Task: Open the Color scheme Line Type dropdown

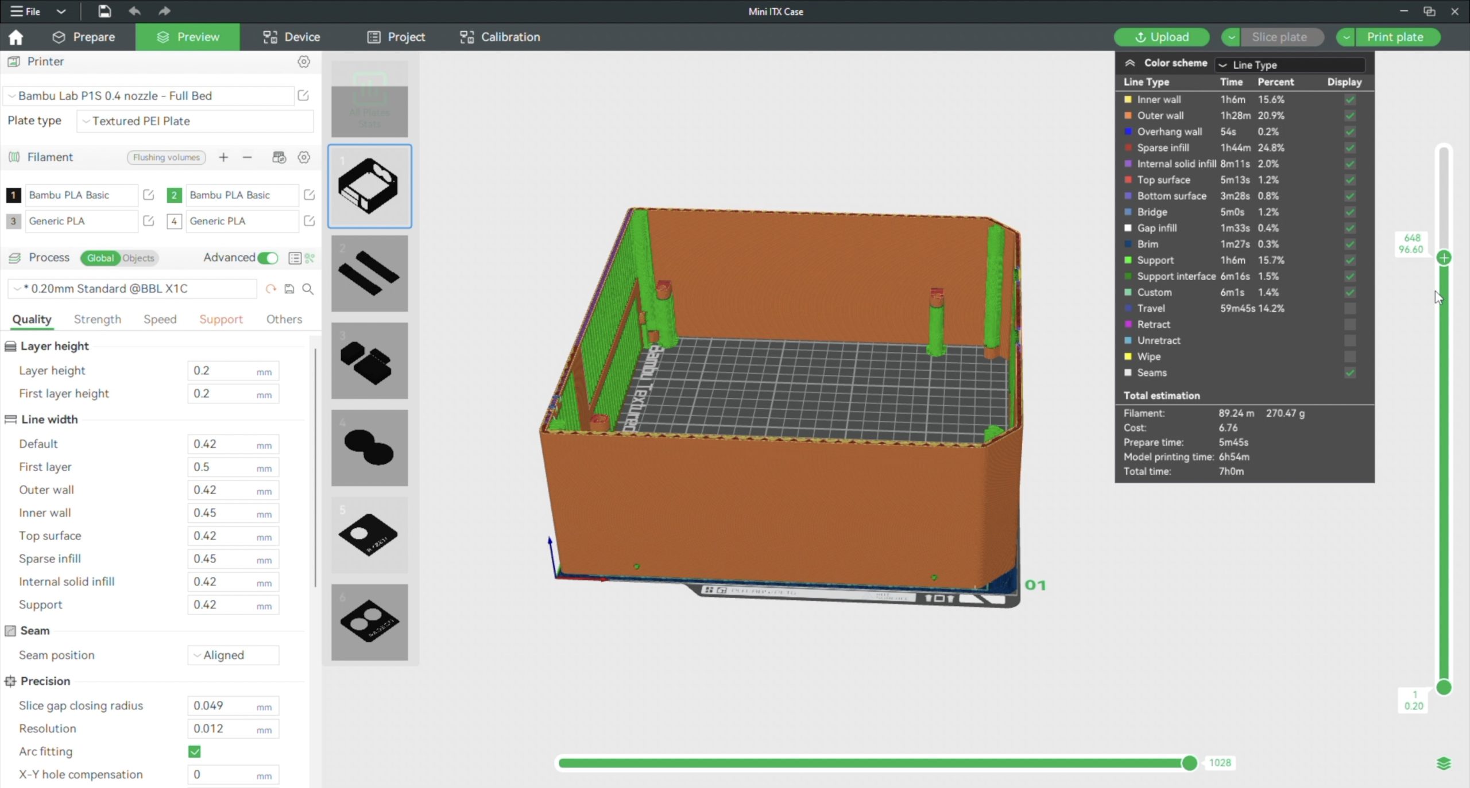Action: (x=1290, y=65)
